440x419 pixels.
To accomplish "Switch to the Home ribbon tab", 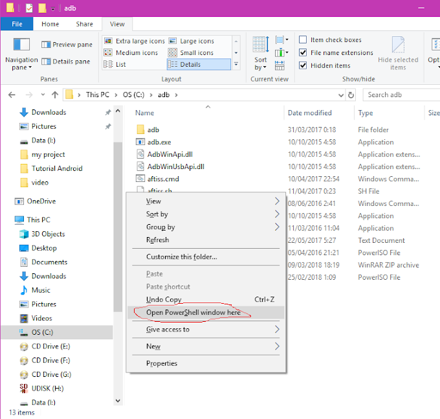I will pyautogui.click(x=50, y=24).
